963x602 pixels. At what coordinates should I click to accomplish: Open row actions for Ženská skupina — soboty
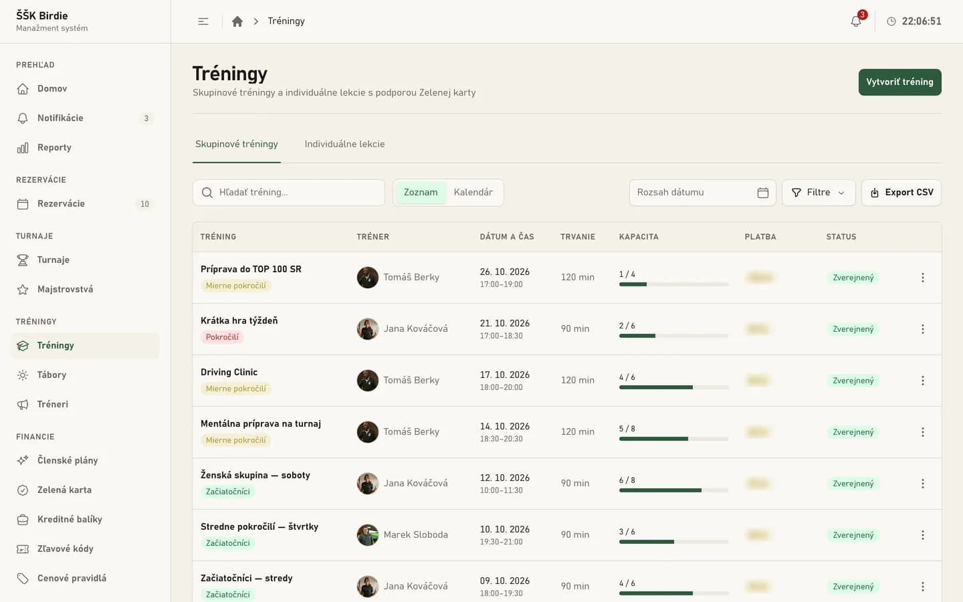923,484
